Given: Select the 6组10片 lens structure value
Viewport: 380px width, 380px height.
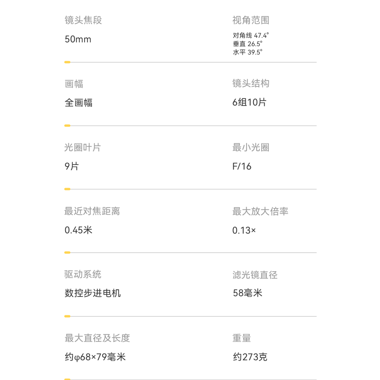Looking at the screenshot, I should [249, 103].
